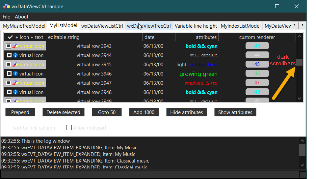Click custom renderer cell showing 47
This screenshot has width=316, height=179.
pyautogui.click(x=257, y=83)
